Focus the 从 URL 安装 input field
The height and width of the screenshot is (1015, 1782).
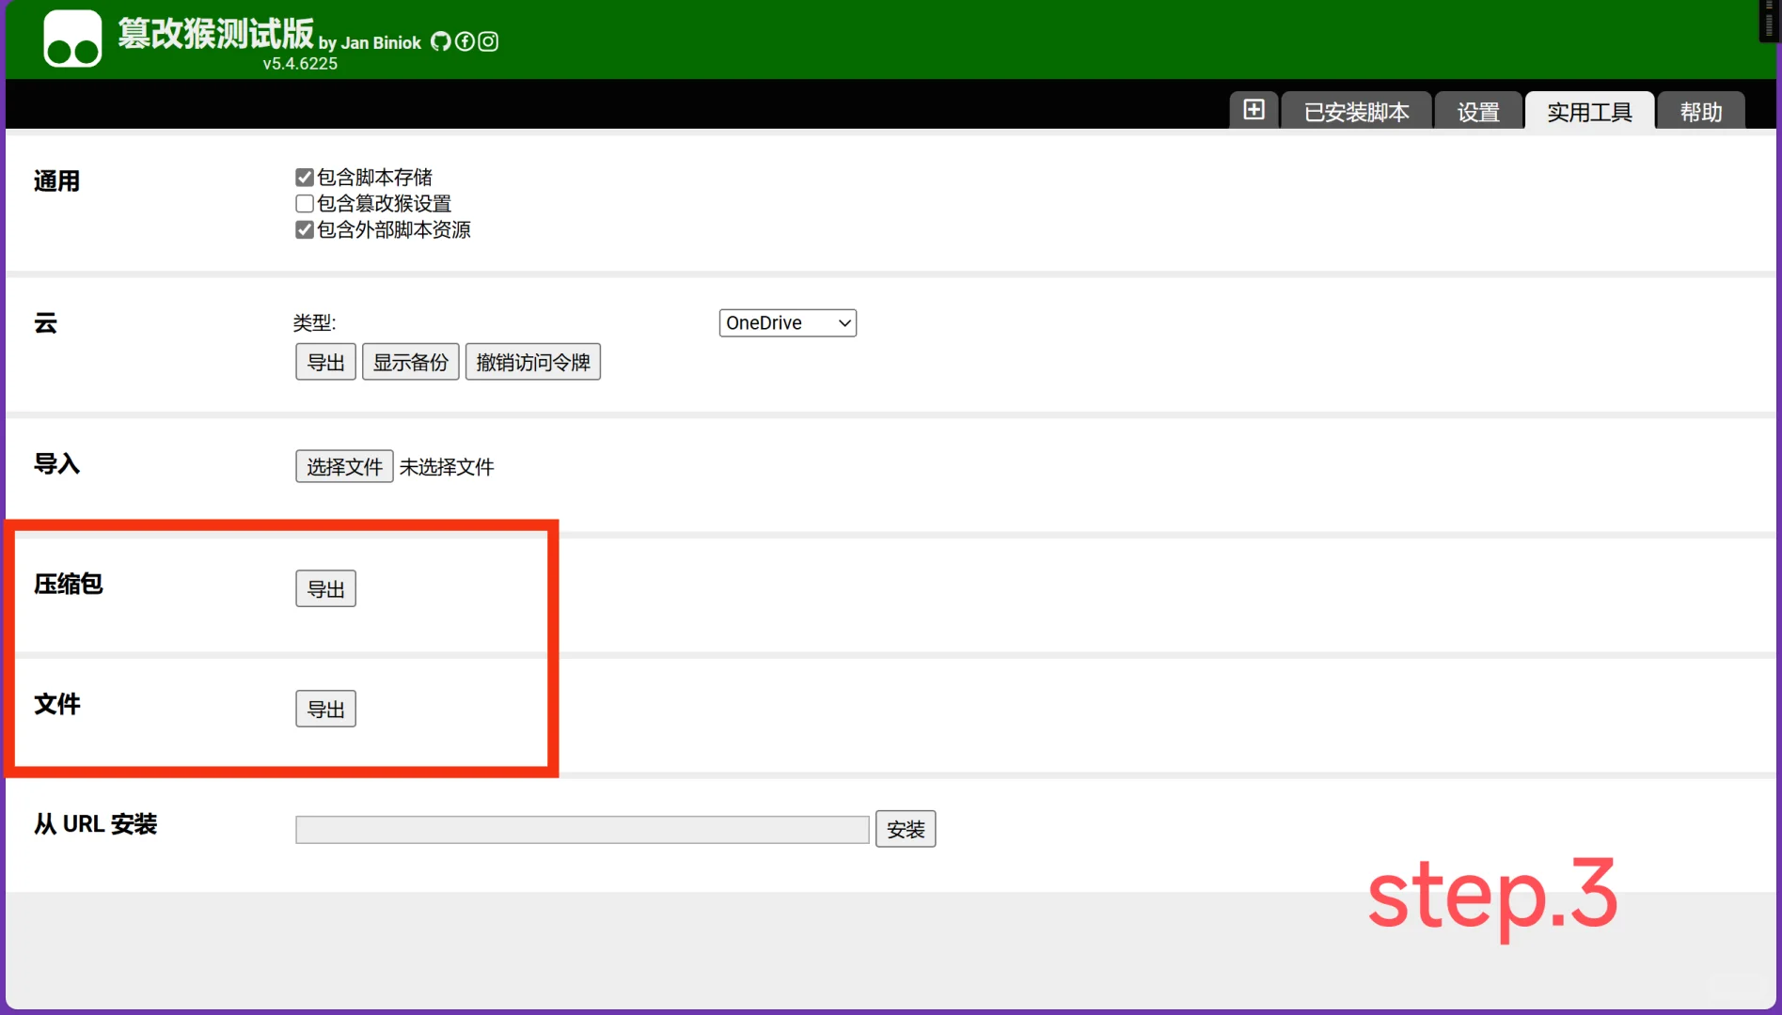click(582, 830)
